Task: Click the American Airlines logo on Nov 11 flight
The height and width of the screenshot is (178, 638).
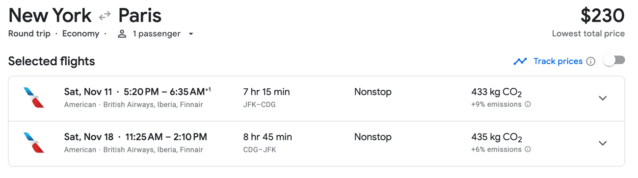Action: [x=34, y=98]
